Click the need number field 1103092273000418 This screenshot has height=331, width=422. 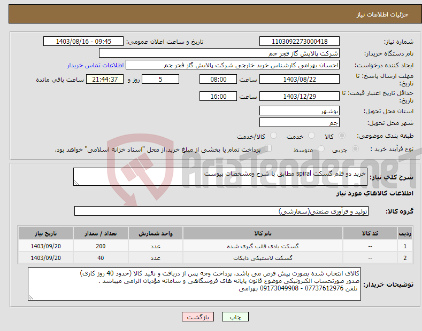point(300,42)
